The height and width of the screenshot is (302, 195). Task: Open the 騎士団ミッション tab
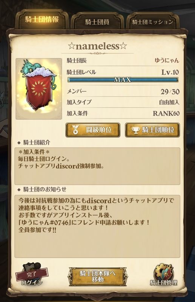click(x=153, y=22)
